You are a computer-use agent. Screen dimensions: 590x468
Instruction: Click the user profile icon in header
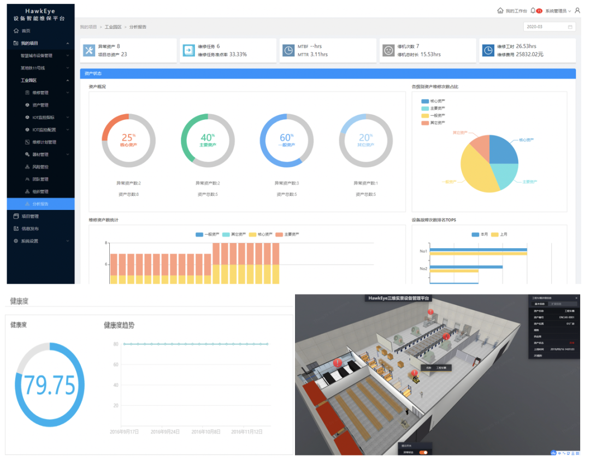(x=577, y=10)
